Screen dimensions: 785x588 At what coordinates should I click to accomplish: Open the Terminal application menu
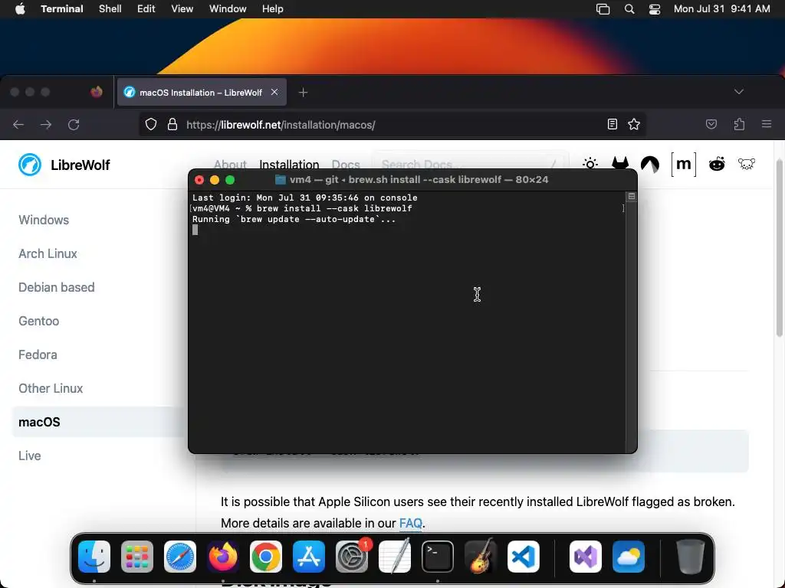(62, 9)
